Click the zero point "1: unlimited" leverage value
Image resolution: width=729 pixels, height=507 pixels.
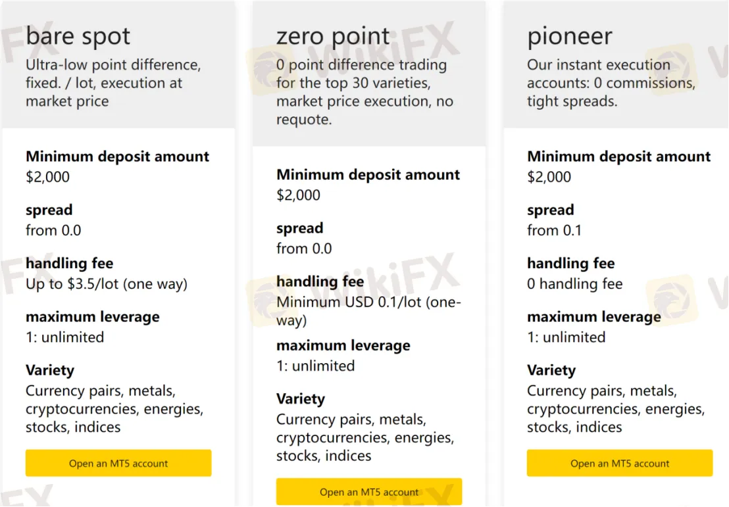pyautogui.click(x=315, y=366)
